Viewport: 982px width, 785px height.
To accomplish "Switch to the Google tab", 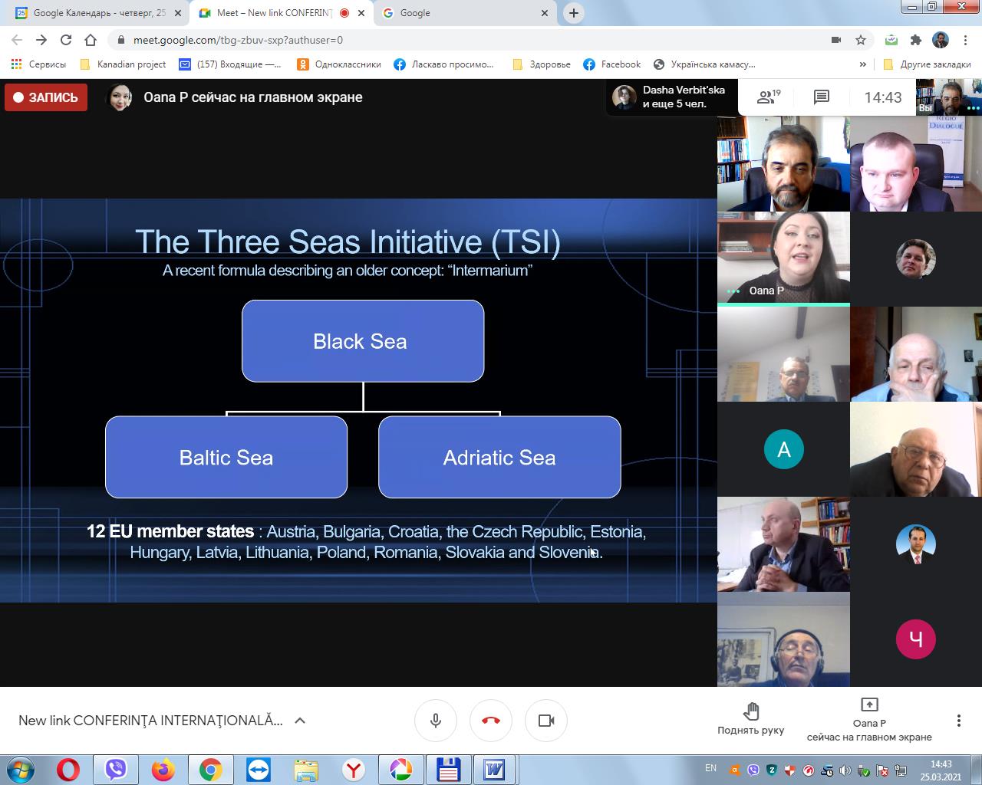I will pos(460,13).
